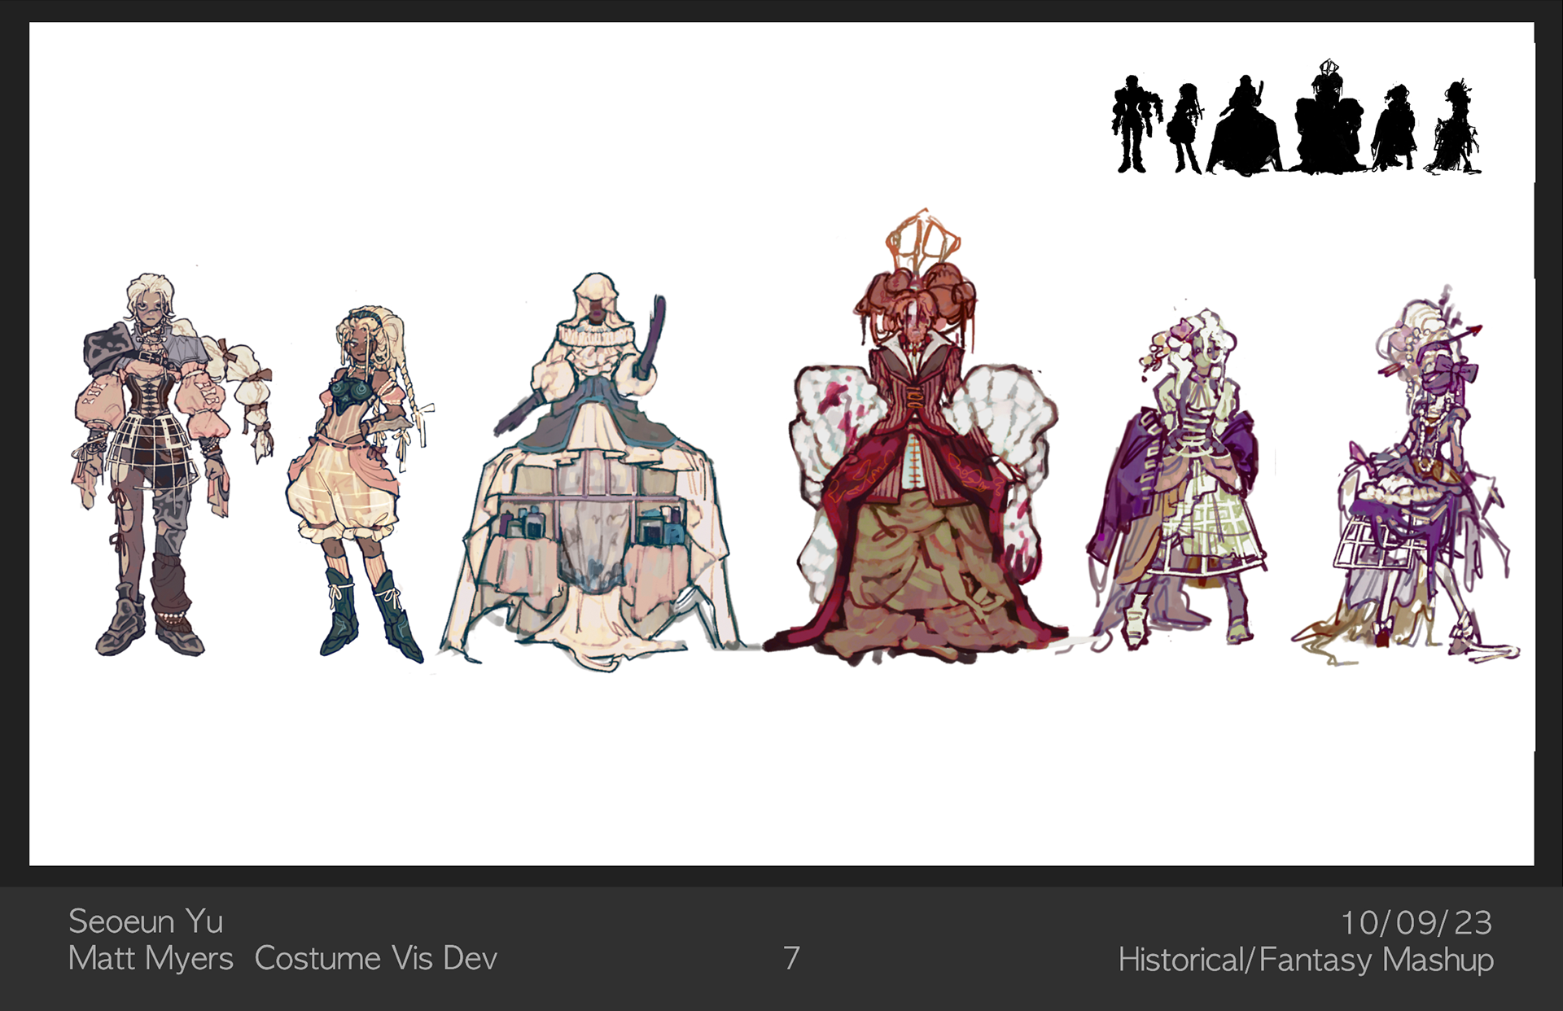Click the artist name Seoeun Yu
The height and width of the screenshot is (1011, 1563).
pyautogui.click(x=145, y=921)
